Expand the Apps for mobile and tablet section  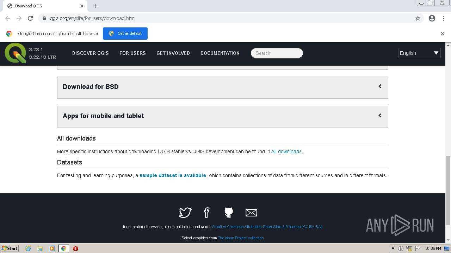223,117
